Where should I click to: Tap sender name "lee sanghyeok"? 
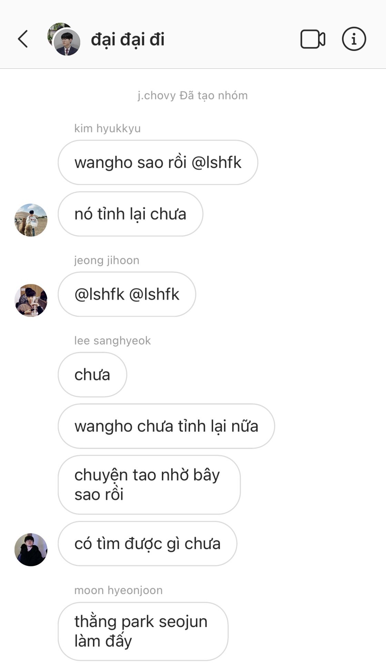tap(112, 340)
